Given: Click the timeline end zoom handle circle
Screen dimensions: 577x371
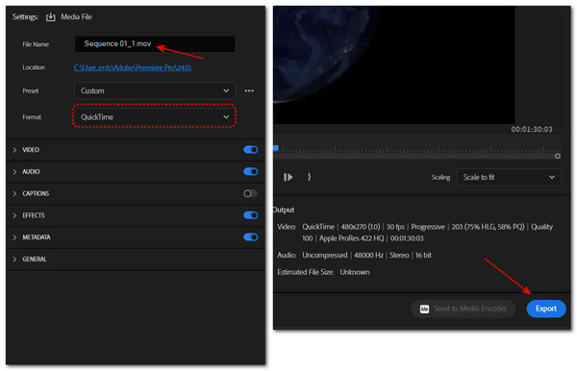Looking at the screenshot, I should pyautogui.click(x=558, y=156).
